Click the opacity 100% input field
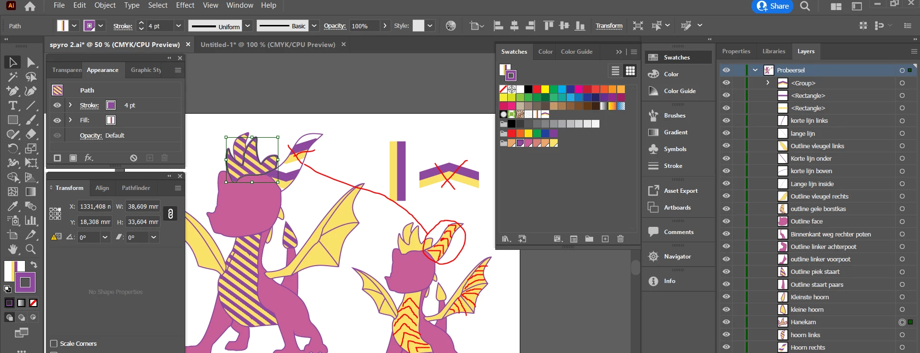This screenshot has height=353, width=920. [x=365, y=26]
